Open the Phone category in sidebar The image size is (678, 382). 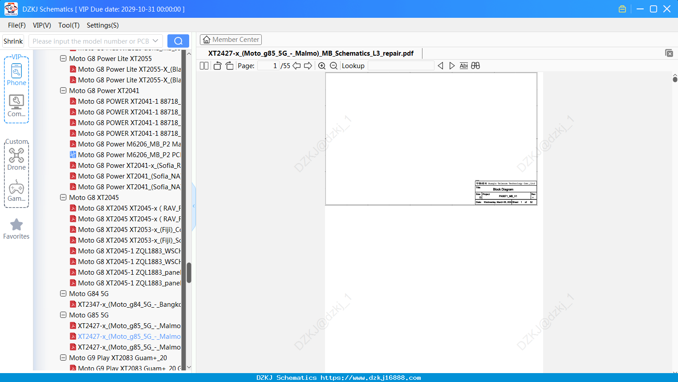[16, 74]
